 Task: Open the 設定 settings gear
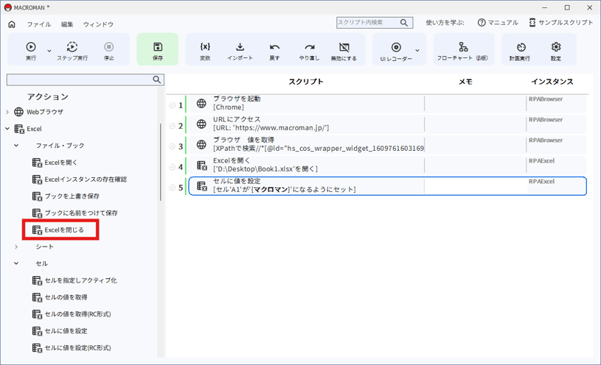click(556, 51)
